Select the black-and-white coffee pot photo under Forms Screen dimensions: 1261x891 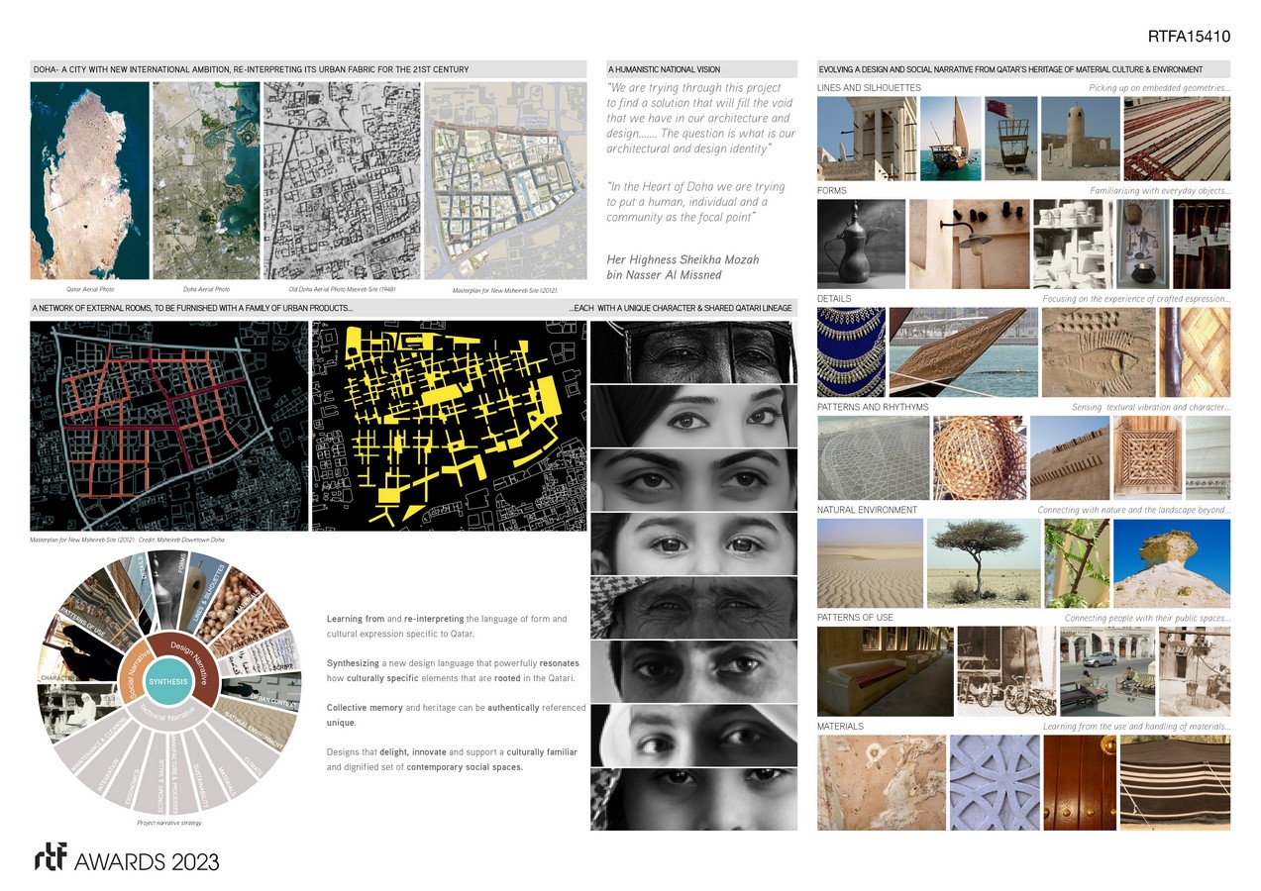tap(861, 244)
